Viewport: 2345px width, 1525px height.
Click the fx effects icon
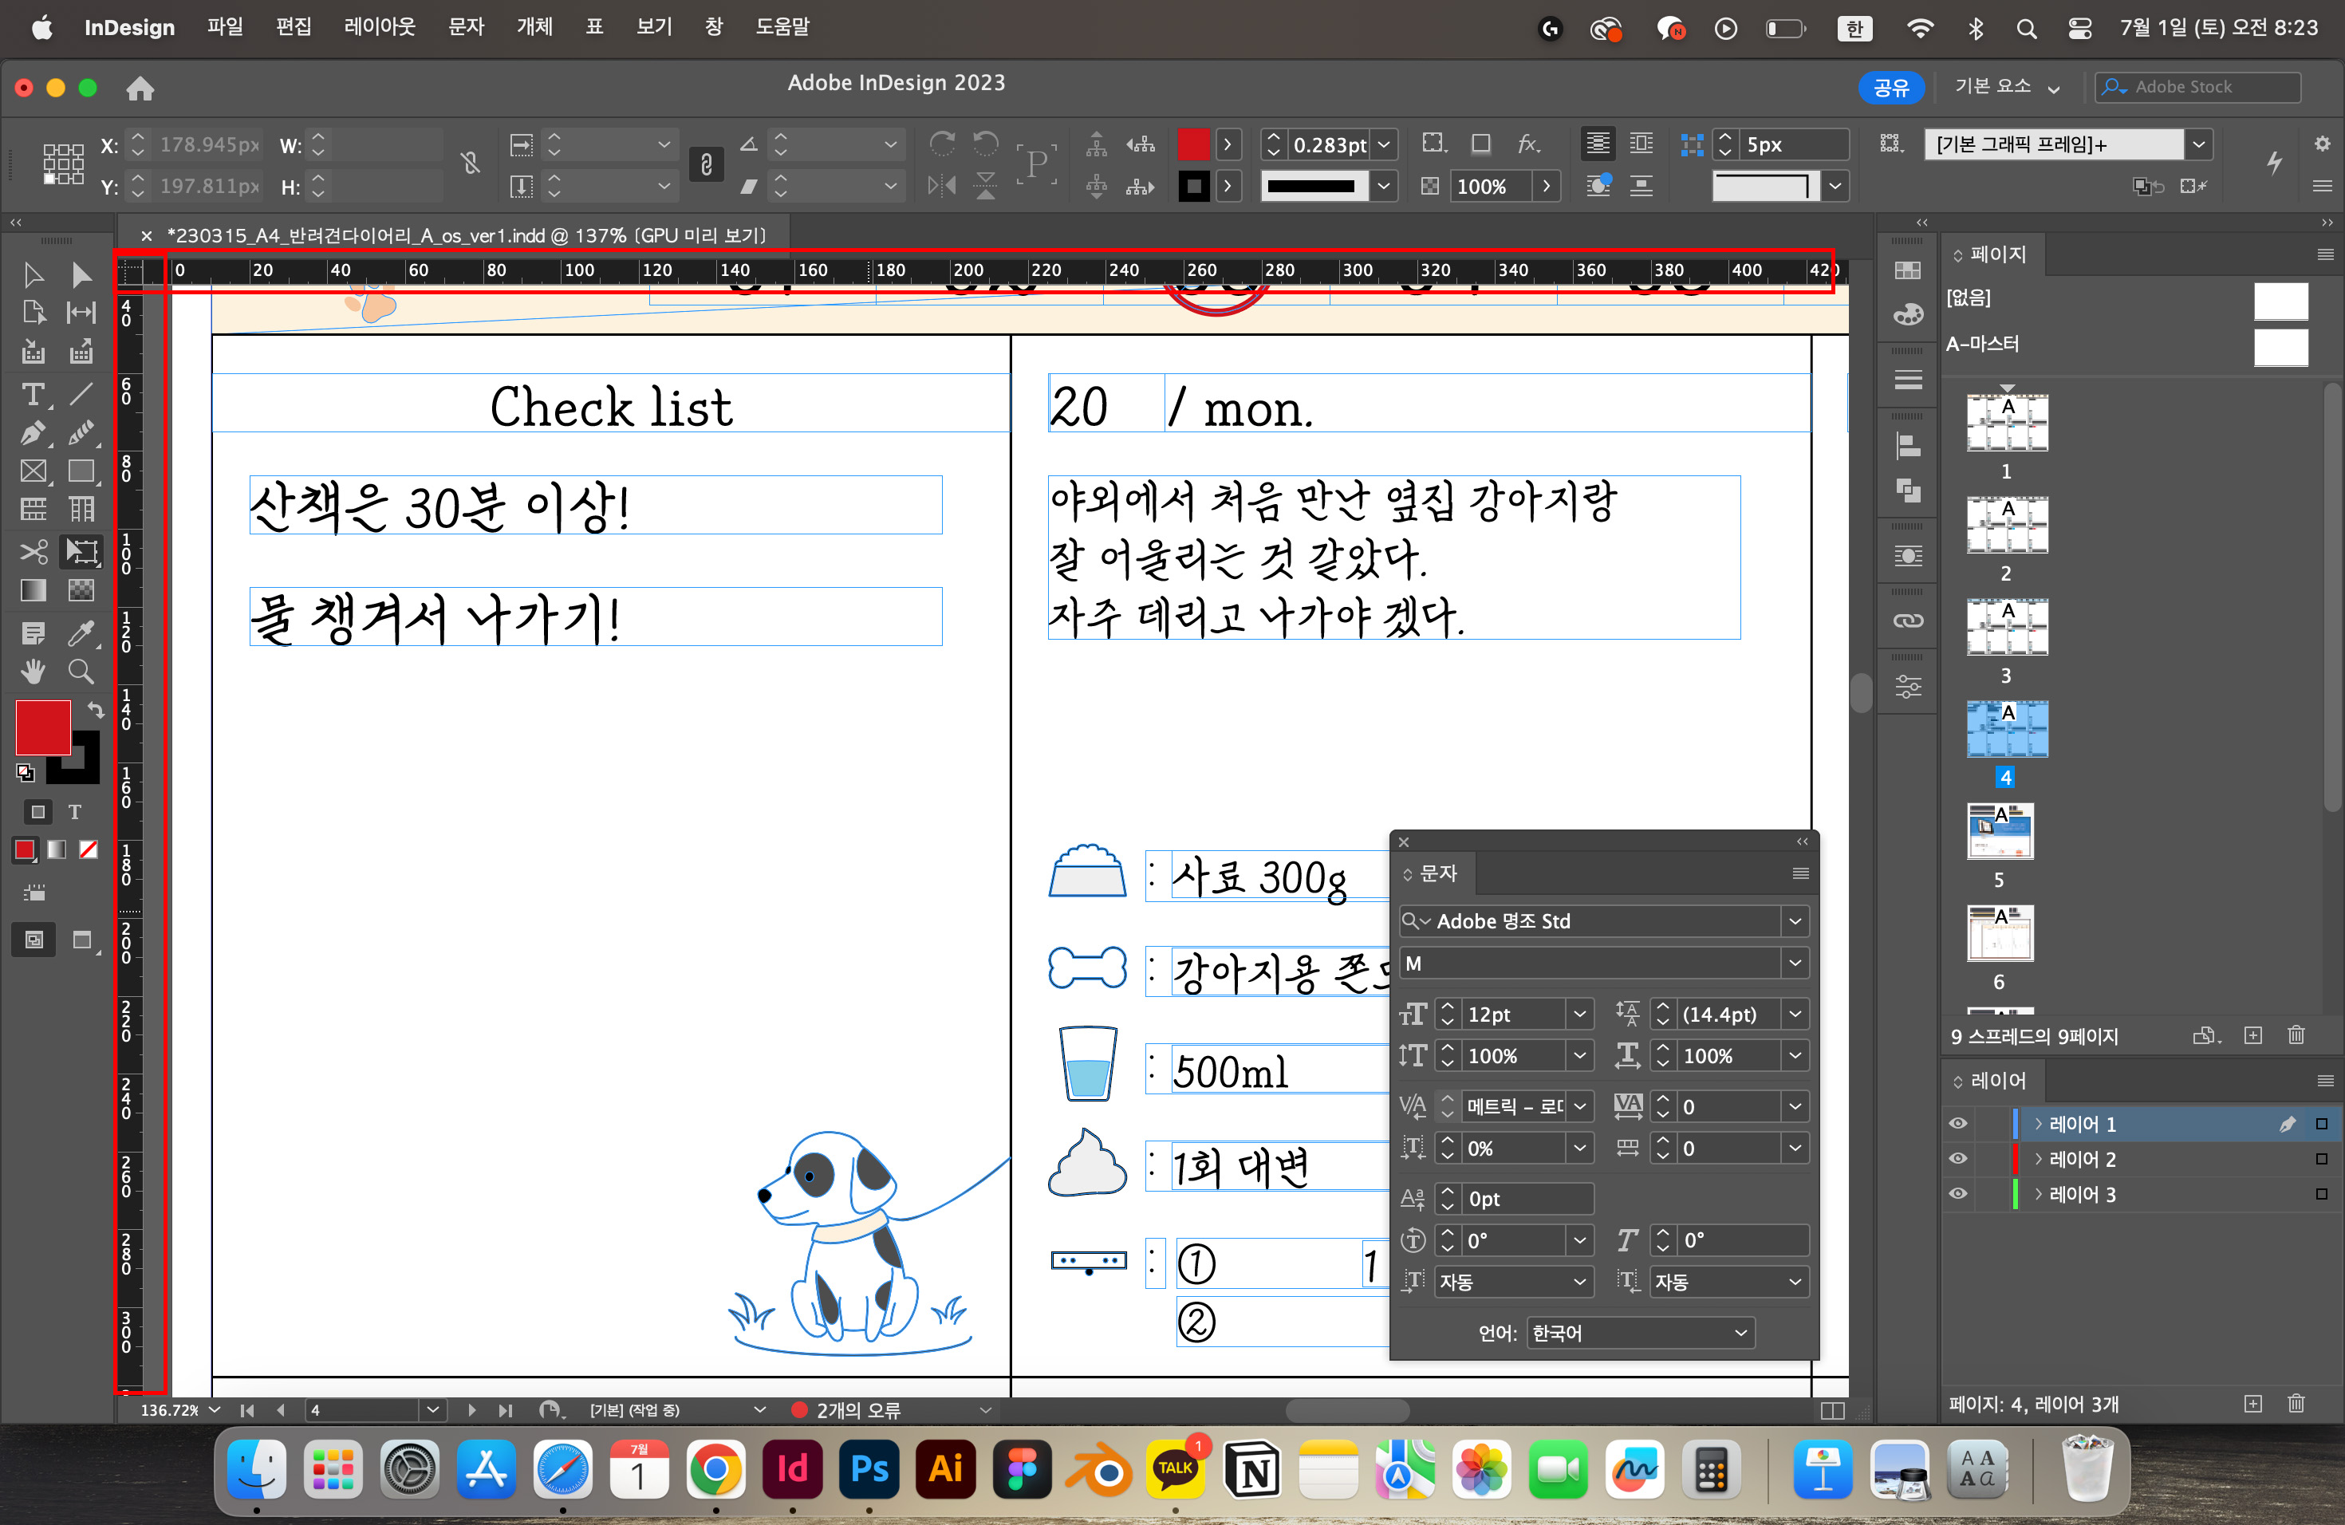coord(1527,144)
